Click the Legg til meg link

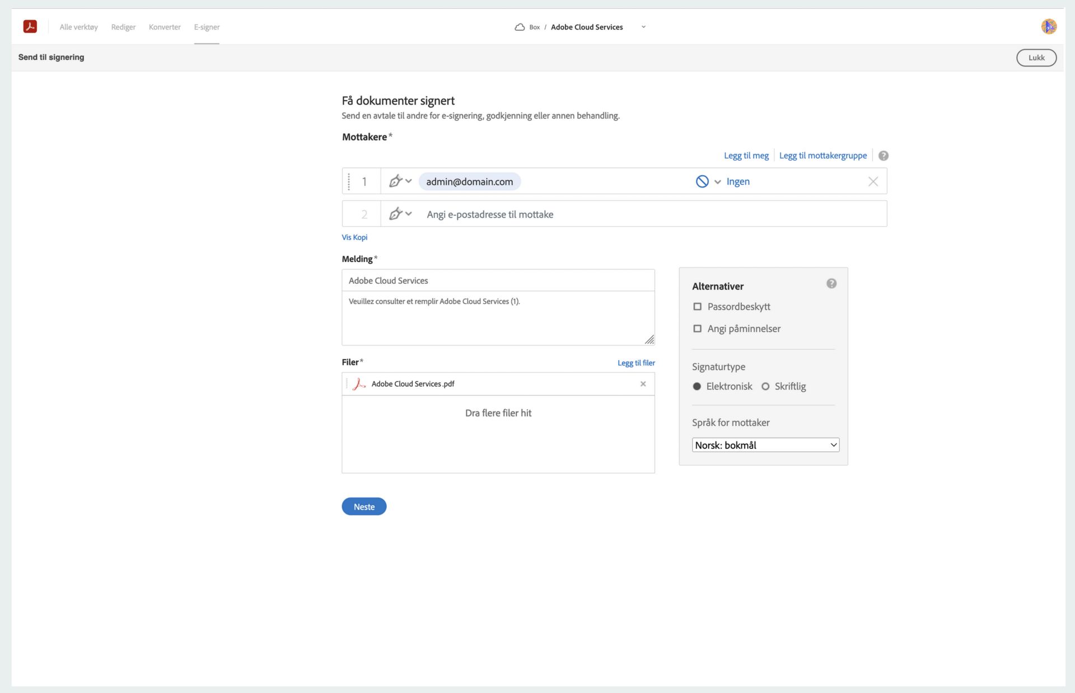(x=746, y=156)
